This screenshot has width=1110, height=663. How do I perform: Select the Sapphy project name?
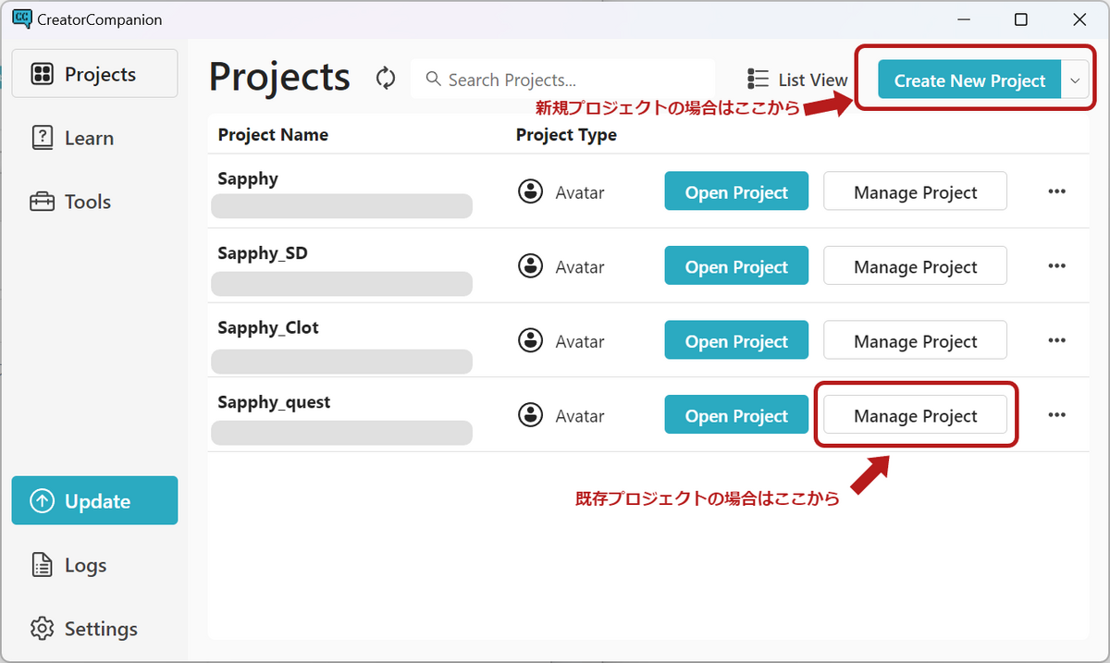pyautogui.click(x=248, y=178)
